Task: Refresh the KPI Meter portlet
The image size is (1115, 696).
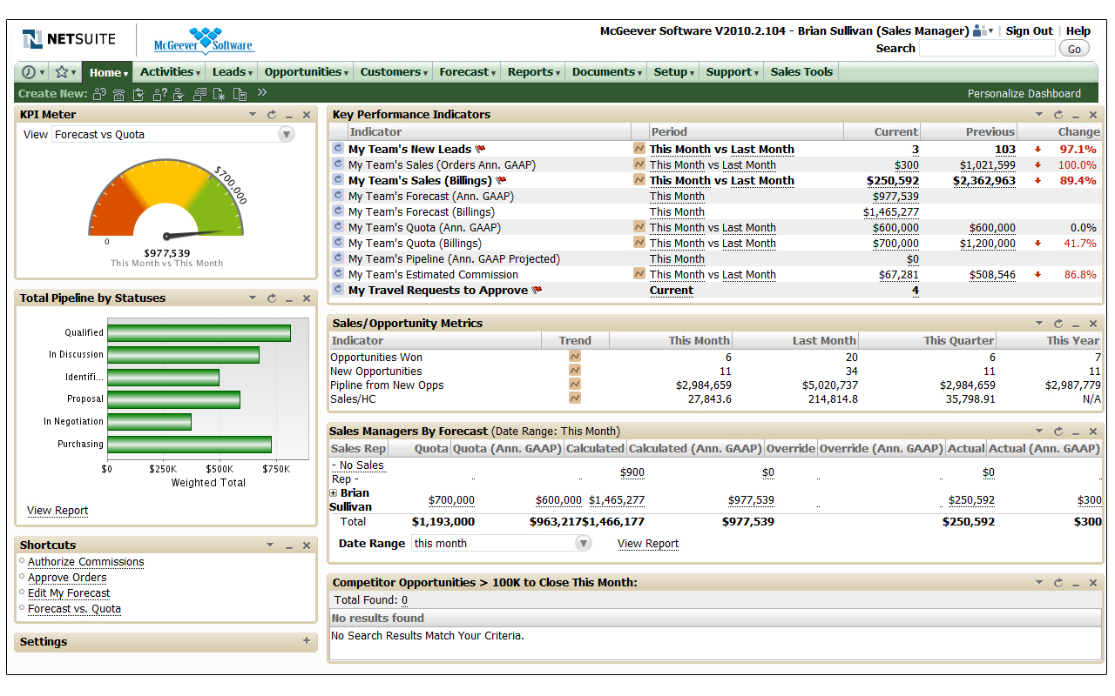Action: (x=272, y=115)
